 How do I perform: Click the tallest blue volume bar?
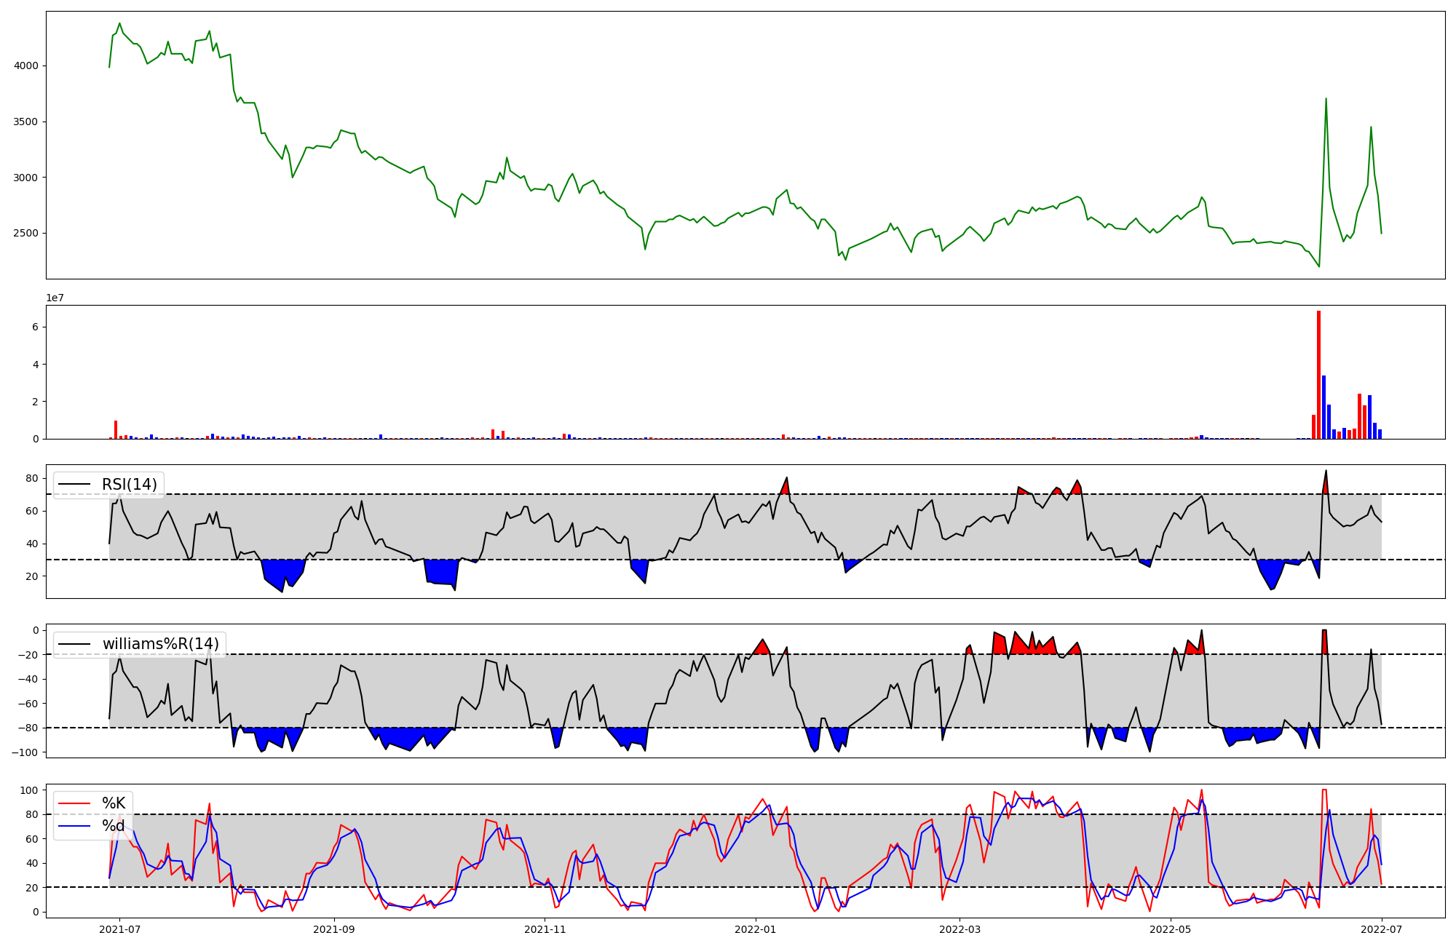coord(1324,408)
